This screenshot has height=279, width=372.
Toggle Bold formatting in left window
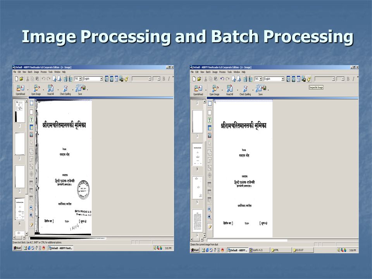point(164,79)
